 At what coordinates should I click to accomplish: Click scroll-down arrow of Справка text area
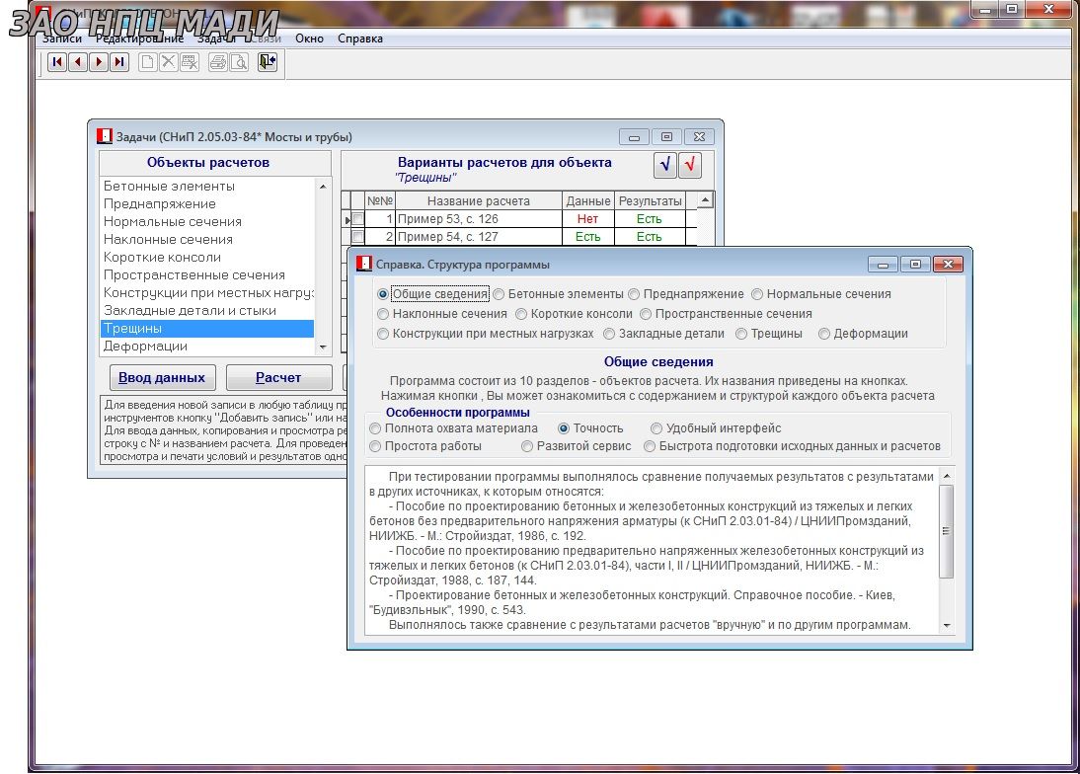click(x=947, y=625)
